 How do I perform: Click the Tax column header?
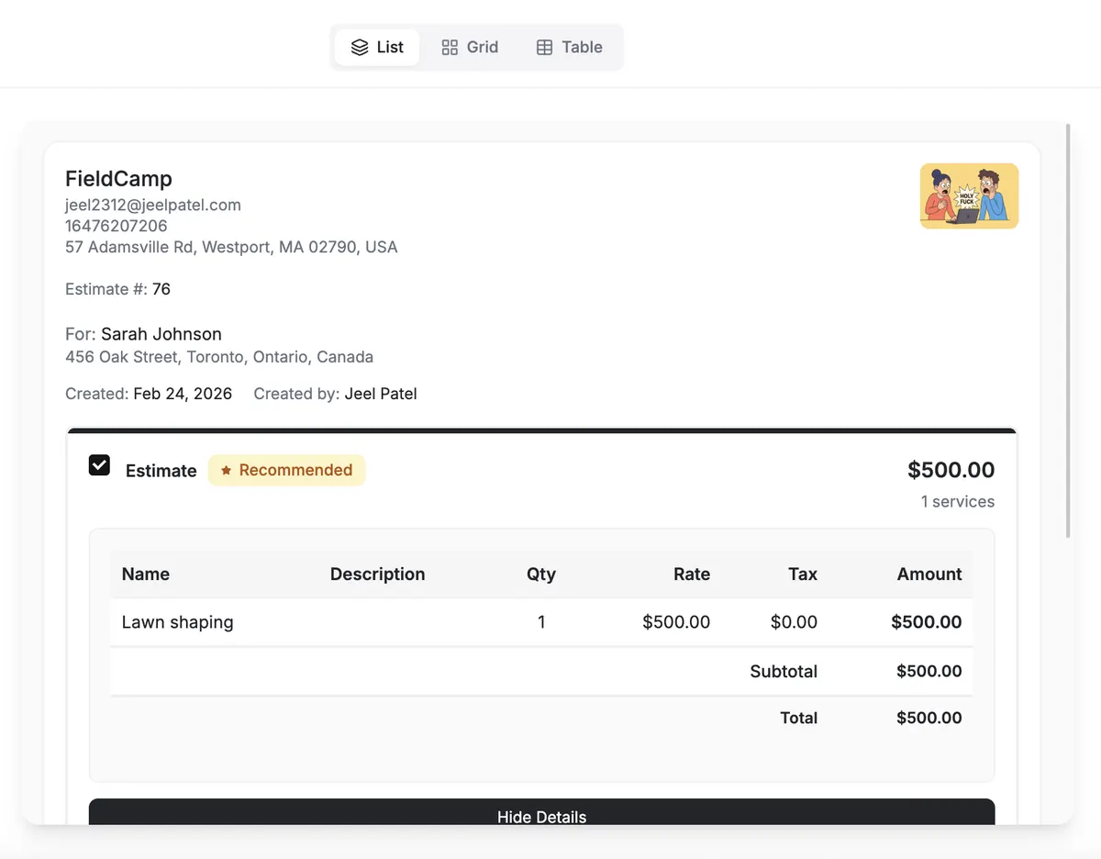[803, 575]
